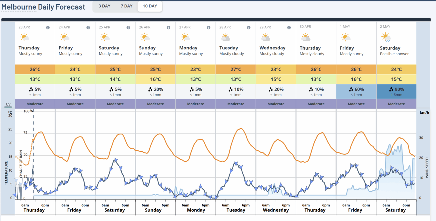The image size is (436, 221).
Task: Open info popup for 28 April forecast
Action: click(x=249, y=27)
